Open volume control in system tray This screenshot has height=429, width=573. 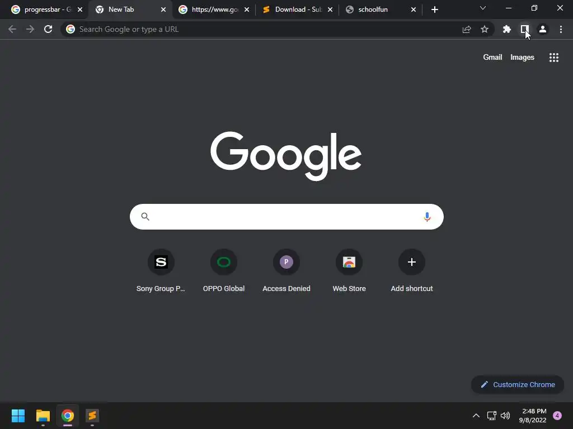coord(505,416)
